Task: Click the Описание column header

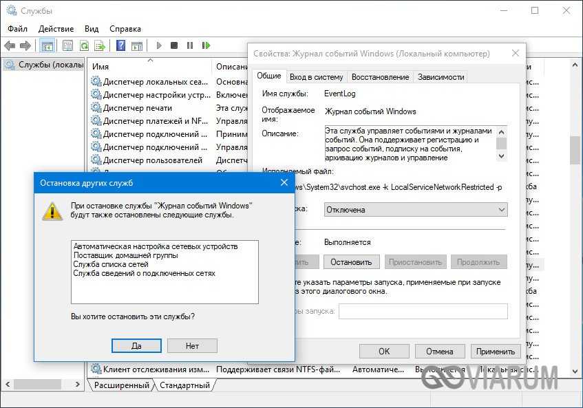Action: (231, 67)
